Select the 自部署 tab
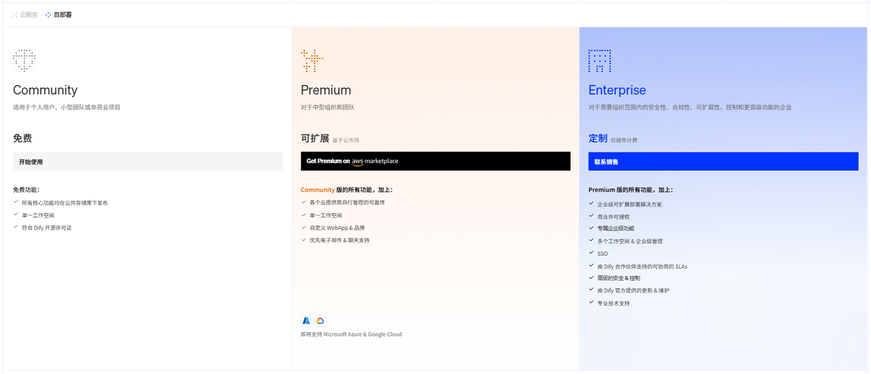Screen dimensions: 871x374 (59, 14)
